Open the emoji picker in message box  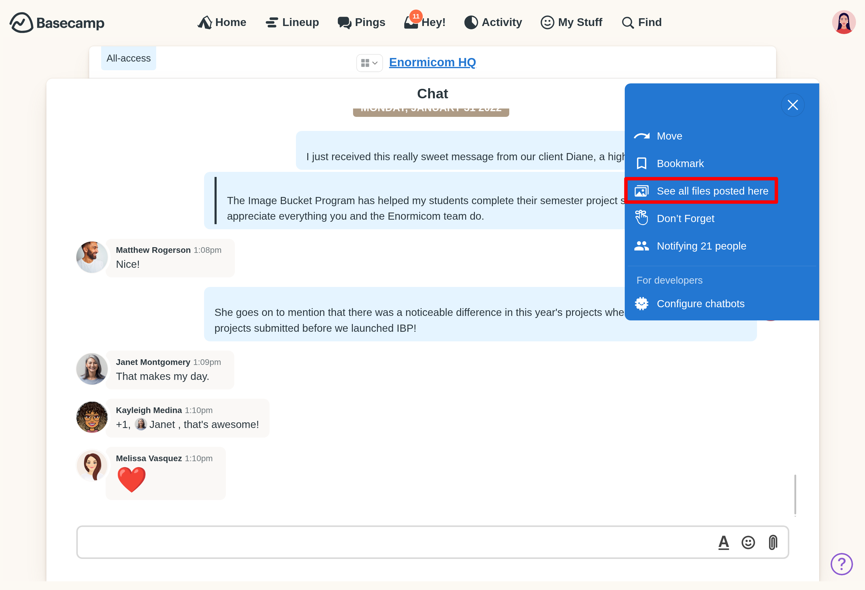(x=748, y=542)
